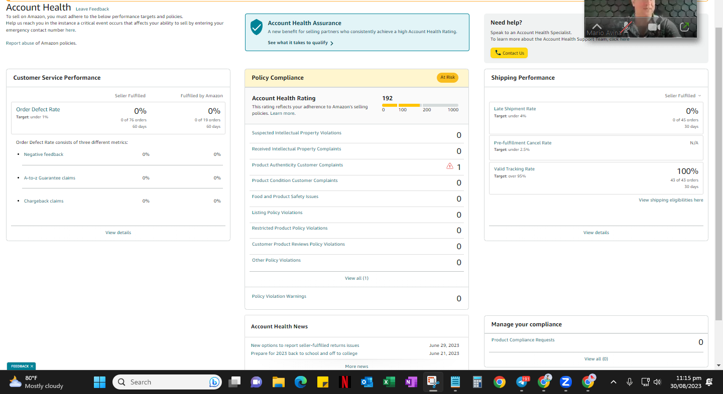Open Excel from the taskbar
The image size is (723, 394).
pyautogui.click(x=389, y=382)
